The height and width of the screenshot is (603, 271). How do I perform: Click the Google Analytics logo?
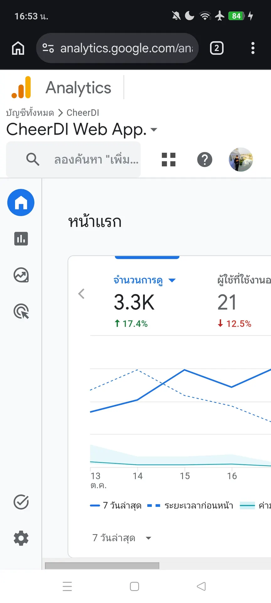click(21, 87)
